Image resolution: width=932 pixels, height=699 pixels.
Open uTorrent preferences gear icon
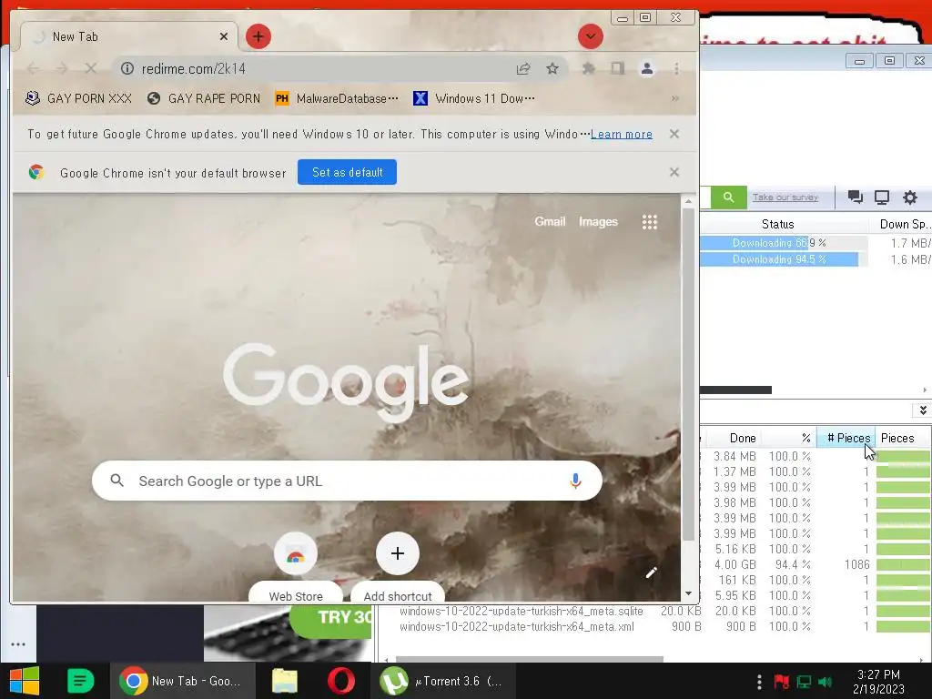click(x=910, y=198)
